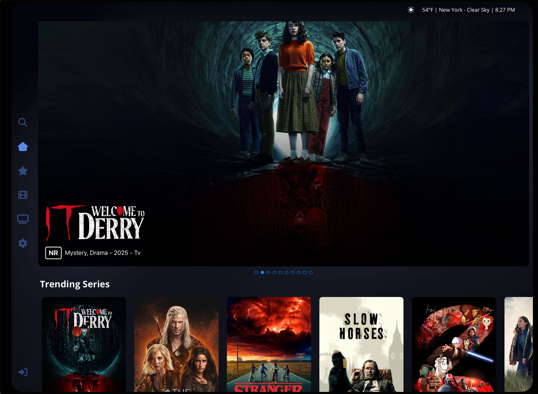
Task: Click the sun weather icon
Action: (x=411, y=10)
